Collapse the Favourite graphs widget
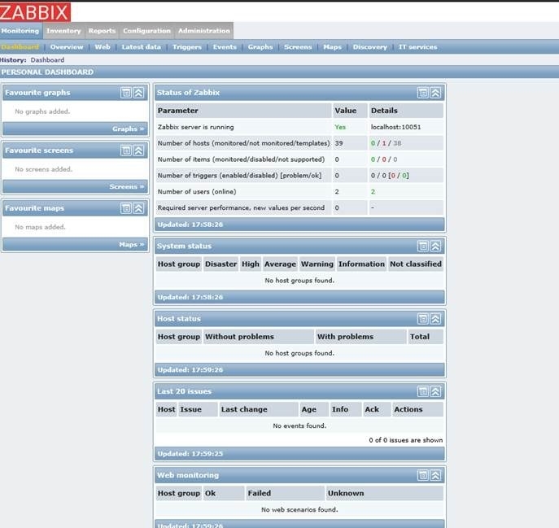 (138, 93)
